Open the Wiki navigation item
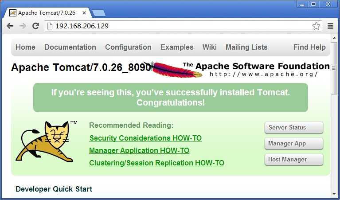340x200 pixels. tap(210, 47)
